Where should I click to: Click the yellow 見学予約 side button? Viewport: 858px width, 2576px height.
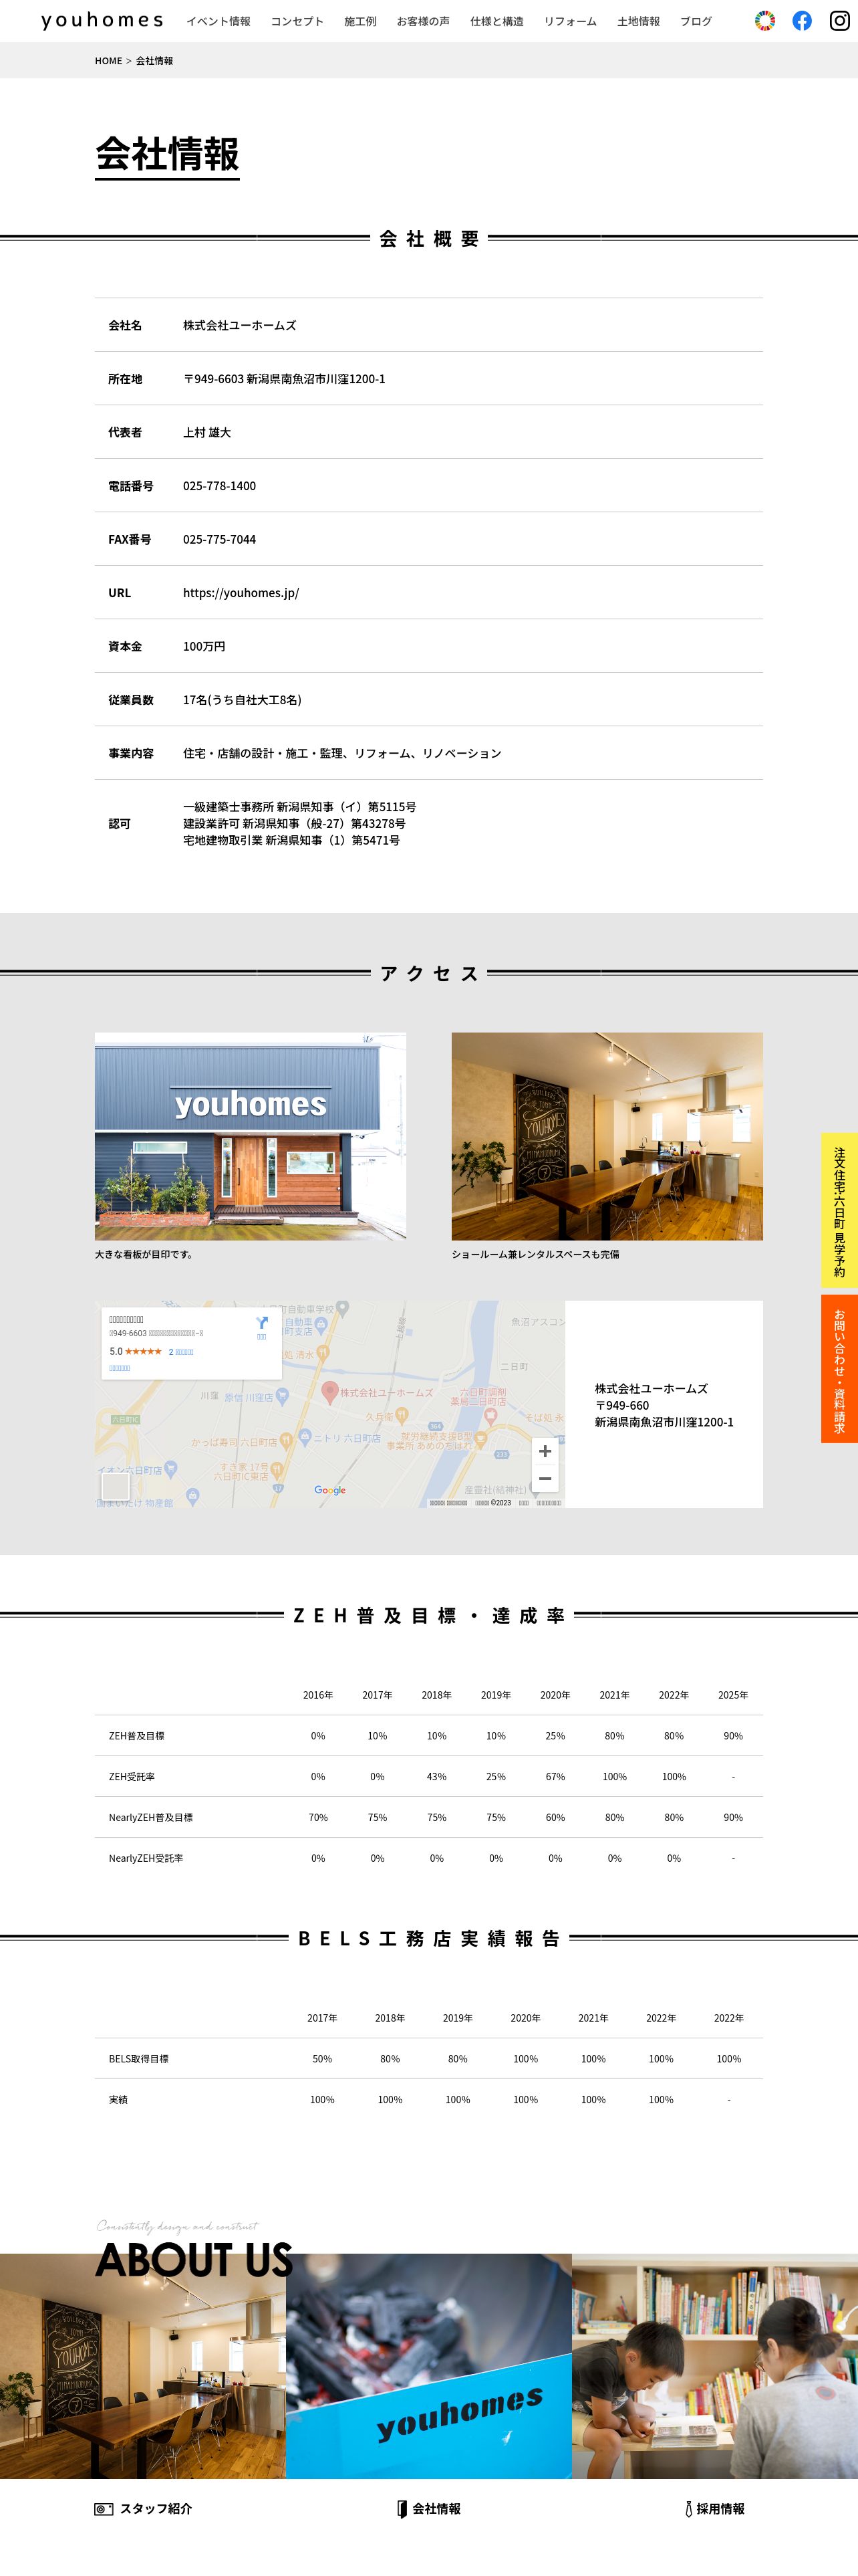pos(839,1210)
